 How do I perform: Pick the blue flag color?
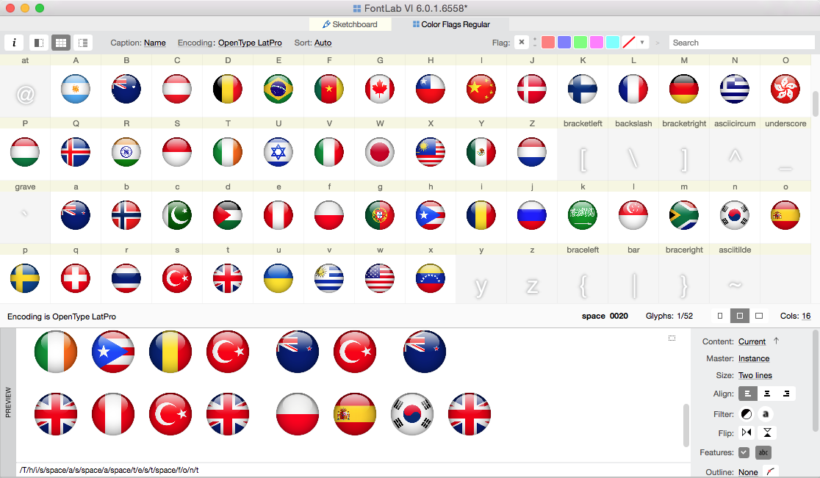click(x=564, y=43)
